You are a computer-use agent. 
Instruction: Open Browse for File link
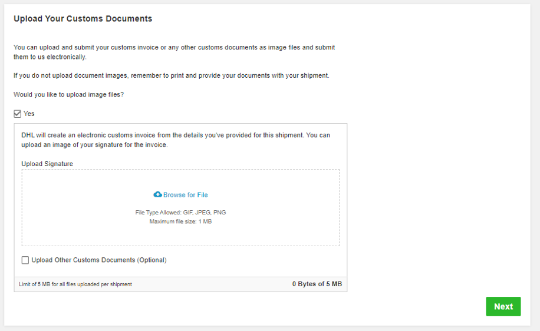pos(185,195)
